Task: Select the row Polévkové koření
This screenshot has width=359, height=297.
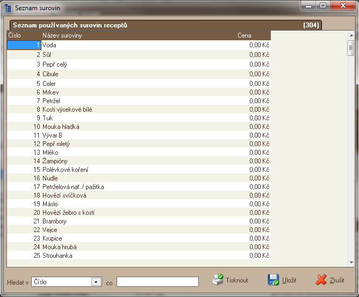Action: click(139, 169)
